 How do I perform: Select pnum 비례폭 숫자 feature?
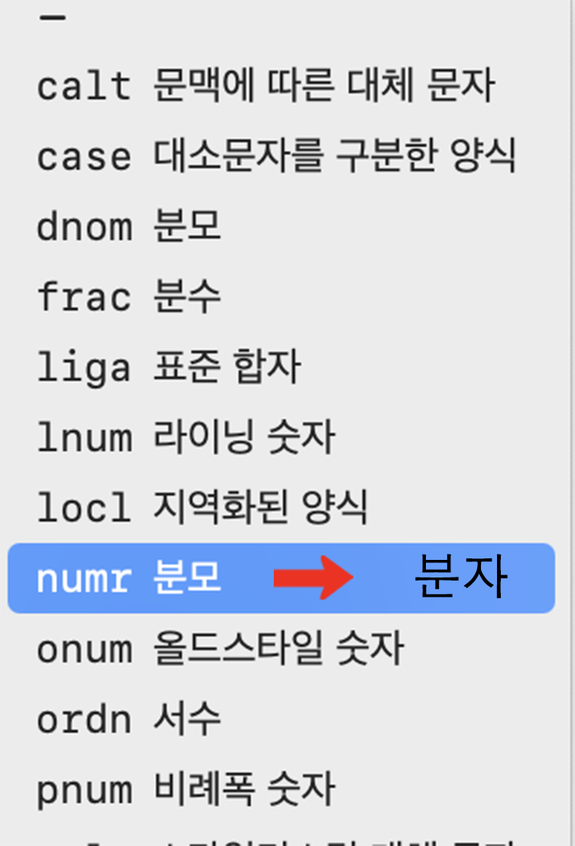[281, 789]
